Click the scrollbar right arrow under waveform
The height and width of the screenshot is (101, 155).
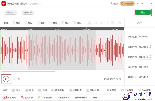(x=123, y=72)
